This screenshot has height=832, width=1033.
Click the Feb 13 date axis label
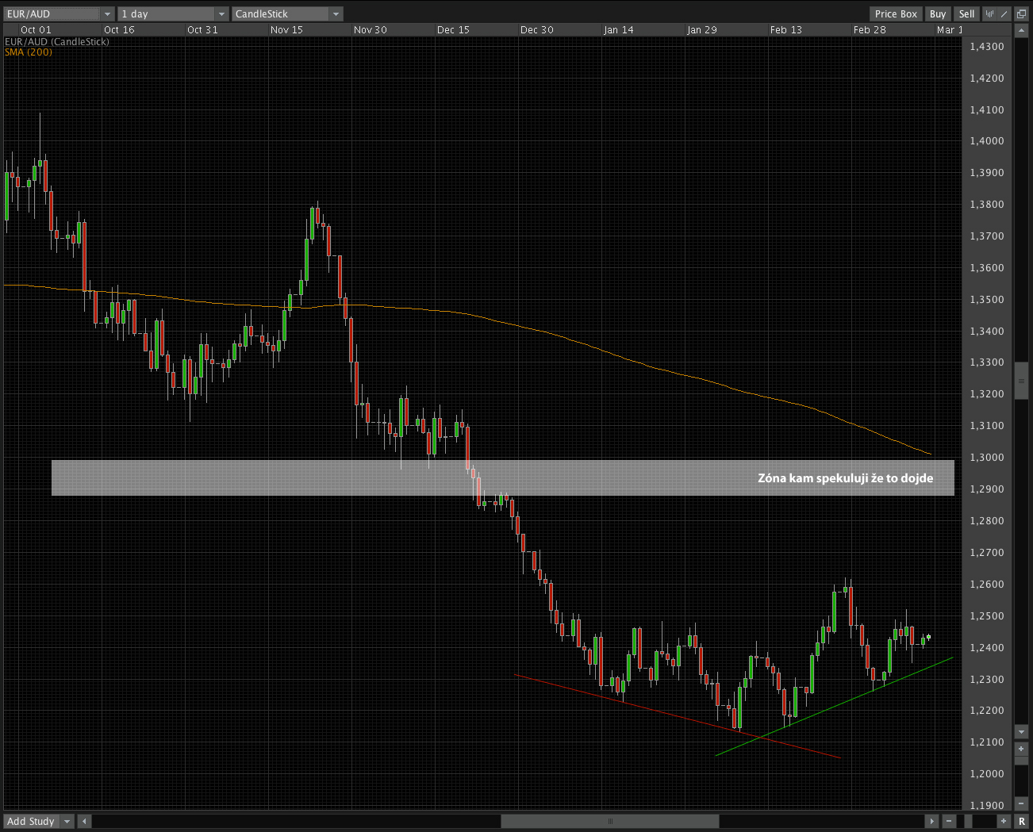(x=786, y=30)
